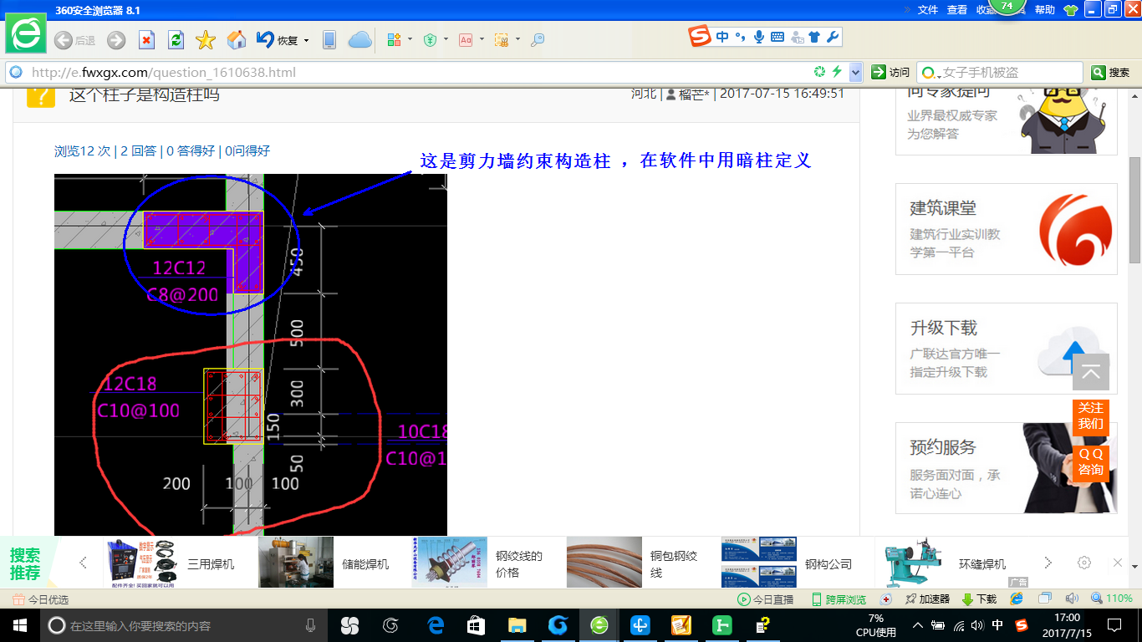Open the cloud sync icon
This screenshot has height=642, width=1142.
(x=359, y=40)
